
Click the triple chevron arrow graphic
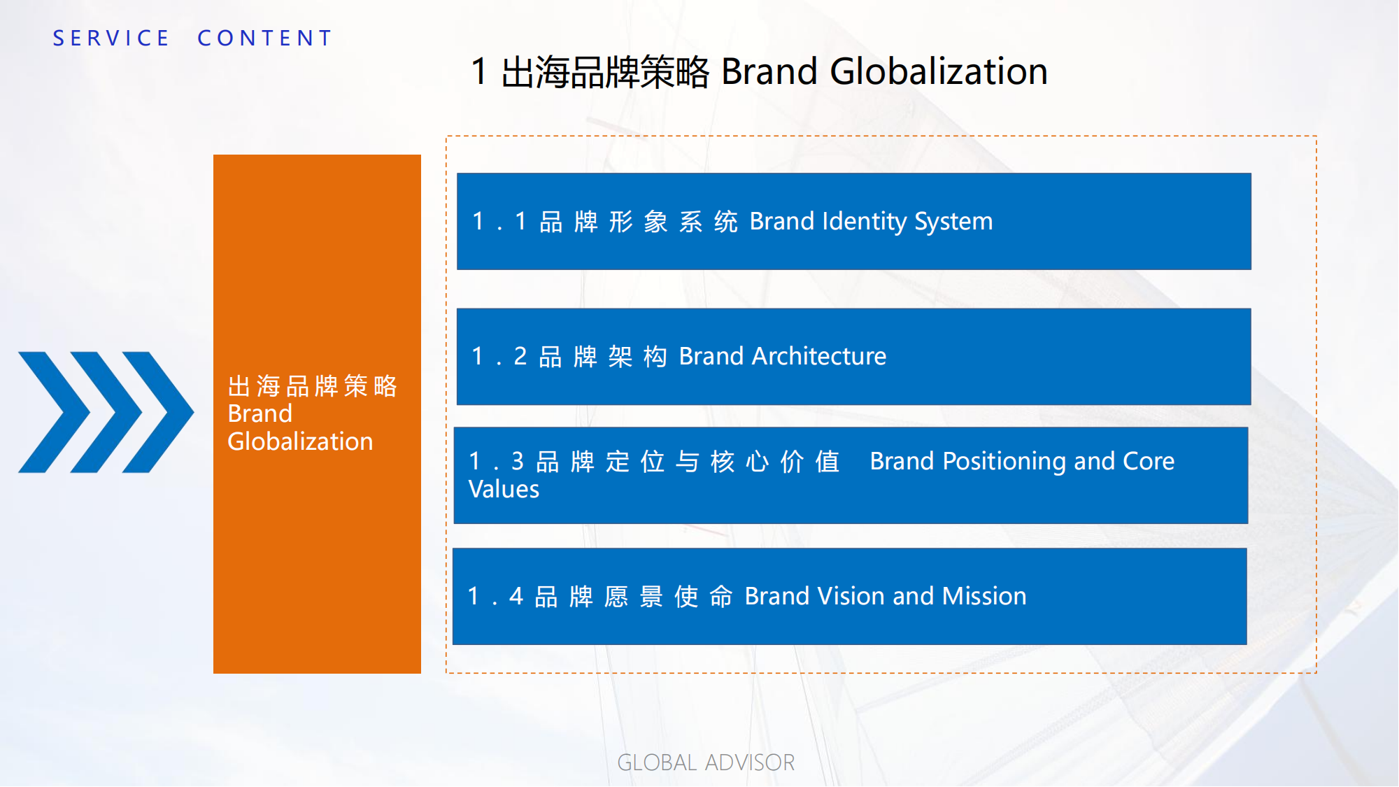click(106, 412)
